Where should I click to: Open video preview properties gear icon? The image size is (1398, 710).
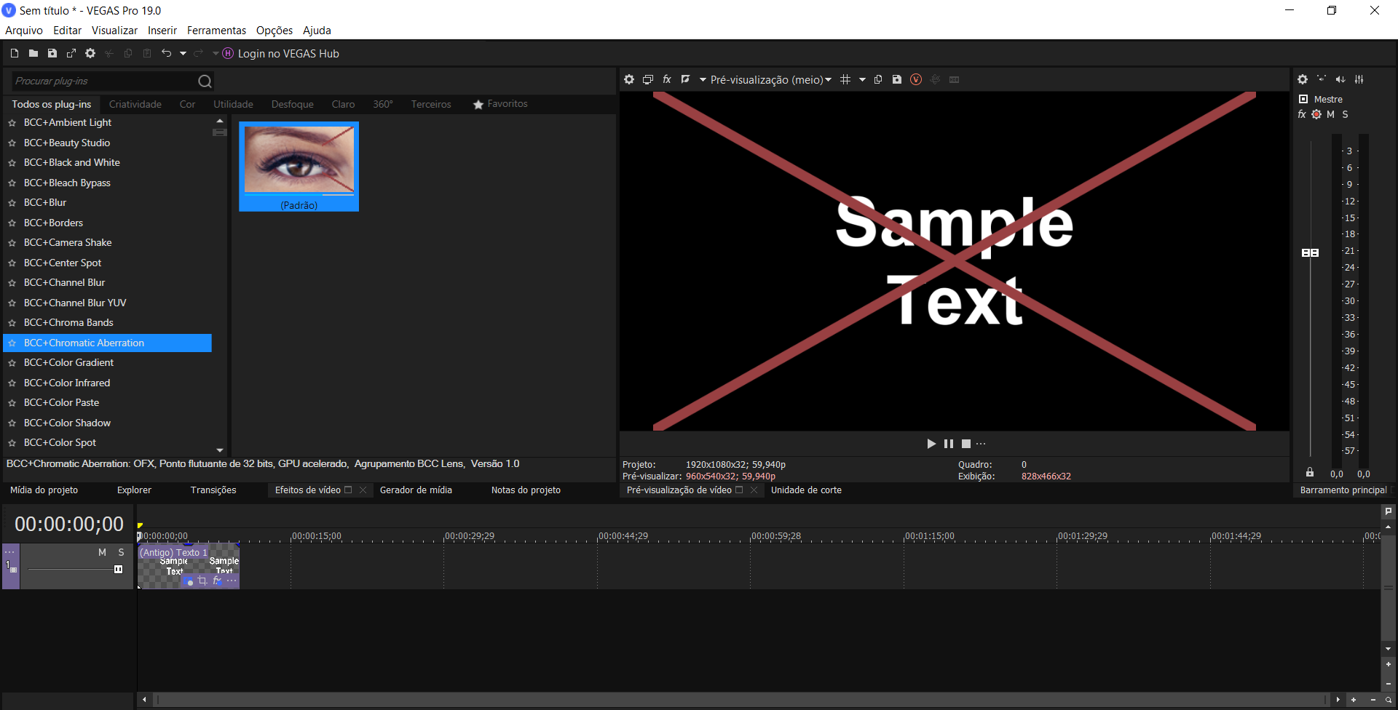tap(629, 79)
